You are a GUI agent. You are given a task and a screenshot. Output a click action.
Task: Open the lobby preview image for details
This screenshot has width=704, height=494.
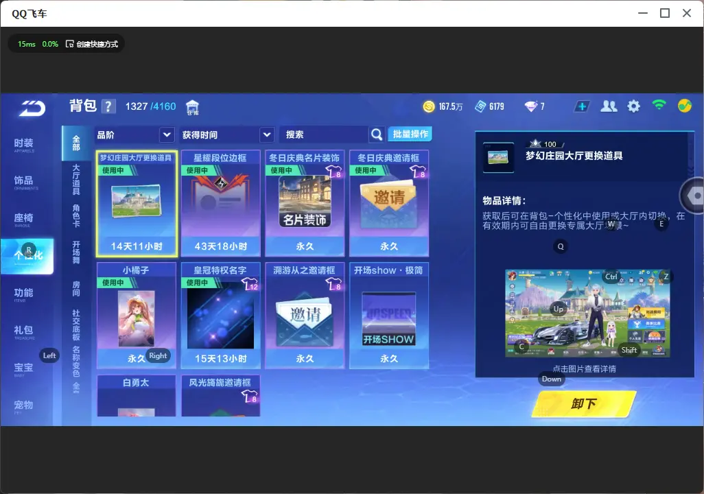click(587, 313)
